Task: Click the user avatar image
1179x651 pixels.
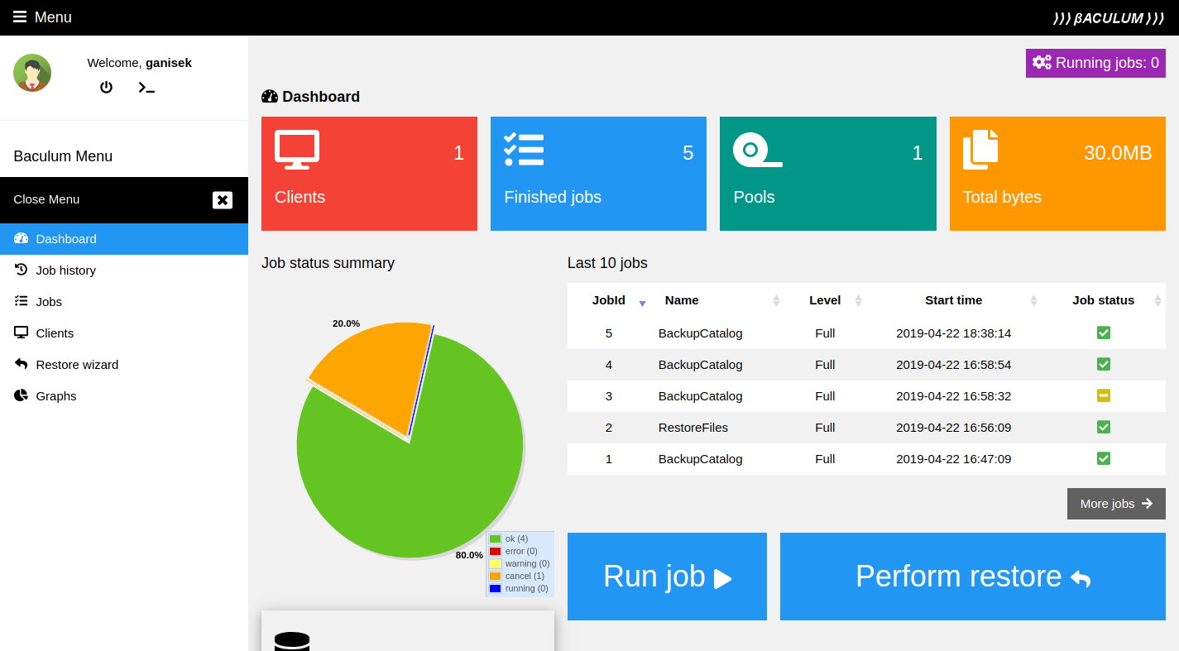Action: point(32,73)
